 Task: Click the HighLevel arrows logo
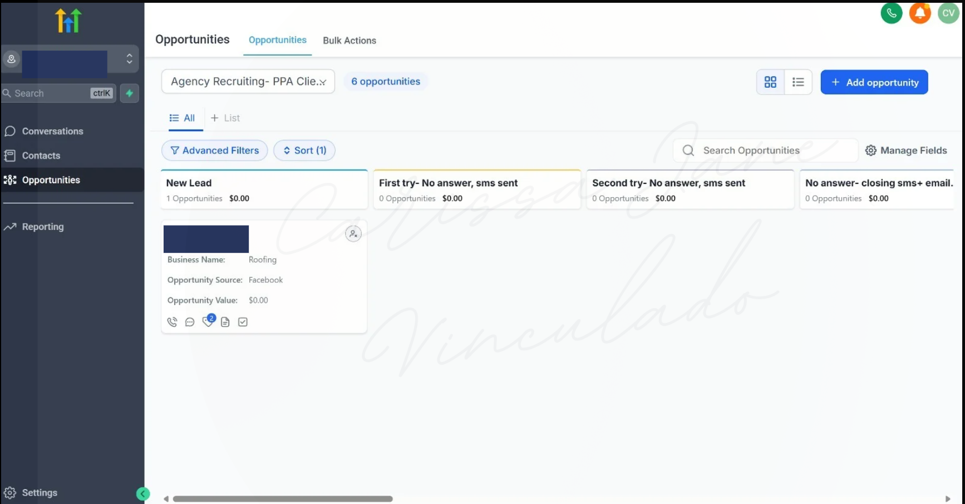(x=68, y=21)
